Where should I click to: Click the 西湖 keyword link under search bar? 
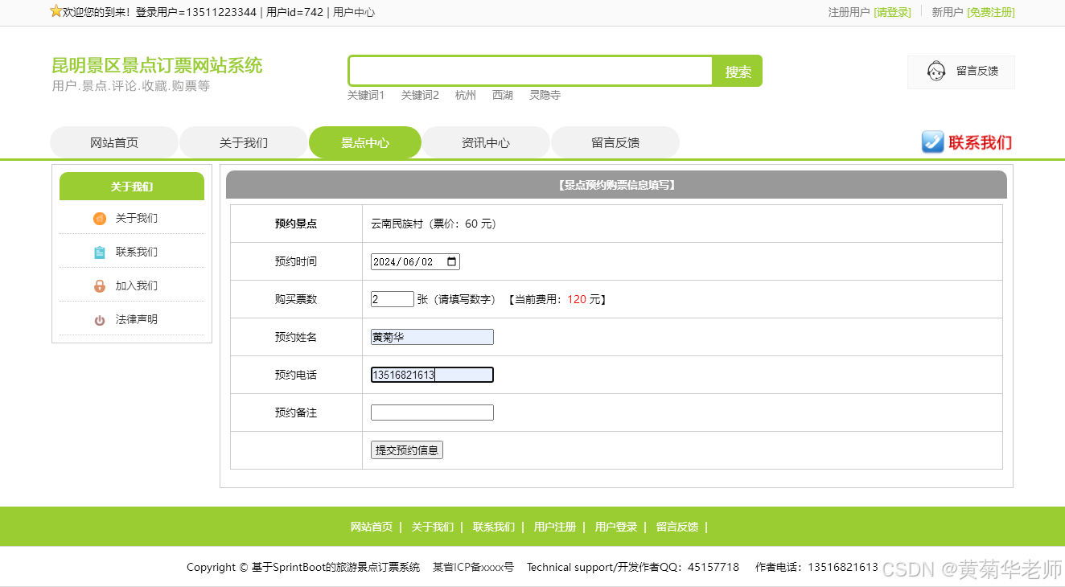503,94
